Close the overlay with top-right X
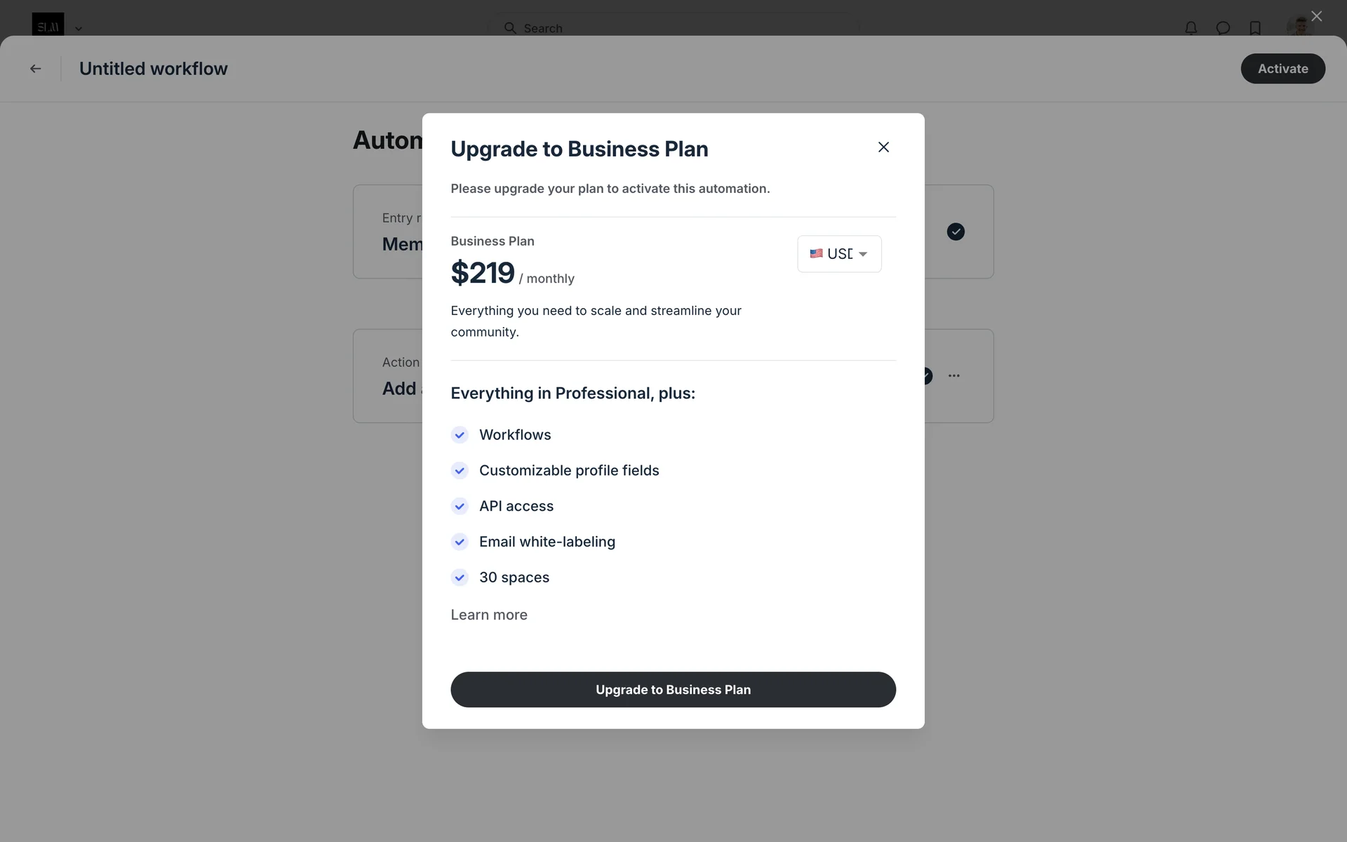The image size is (1347, 842). 1316,16
